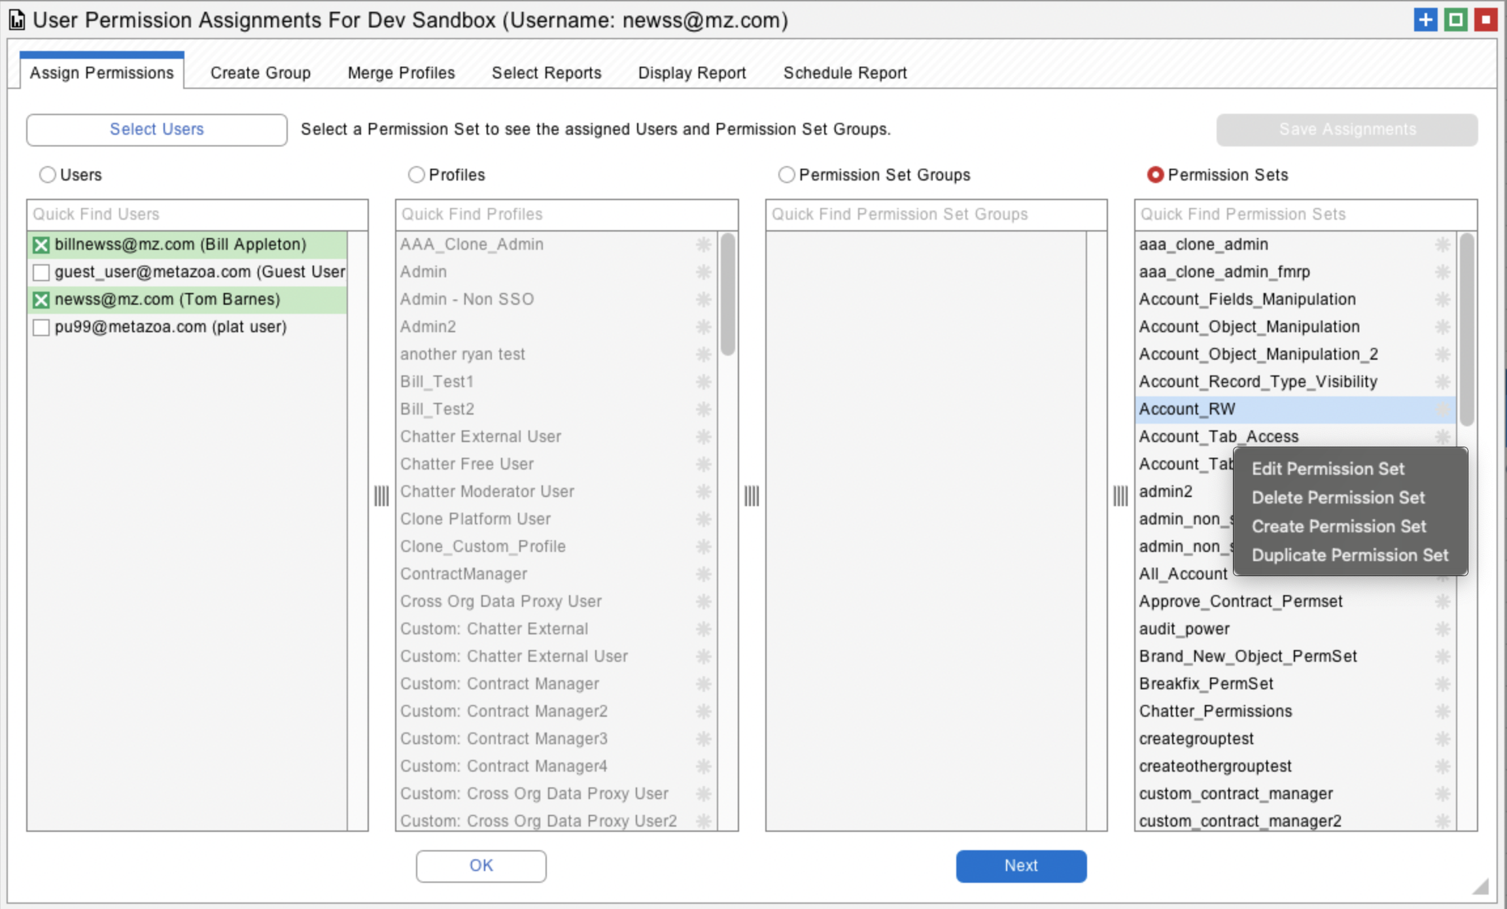Click the Quick Find Users field

(198, 214)
